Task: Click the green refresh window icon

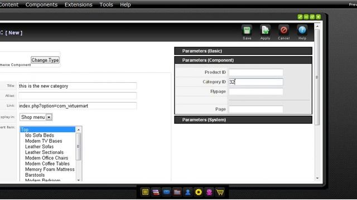Action: pyautogui.click(x=300, y=17)
